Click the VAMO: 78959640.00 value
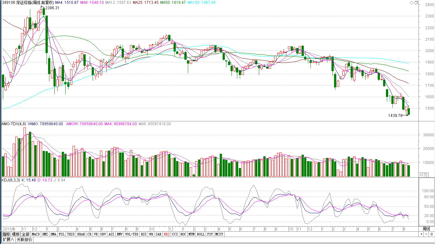The height and width of the screenshot is (244, 435). [x=45, y=124]
